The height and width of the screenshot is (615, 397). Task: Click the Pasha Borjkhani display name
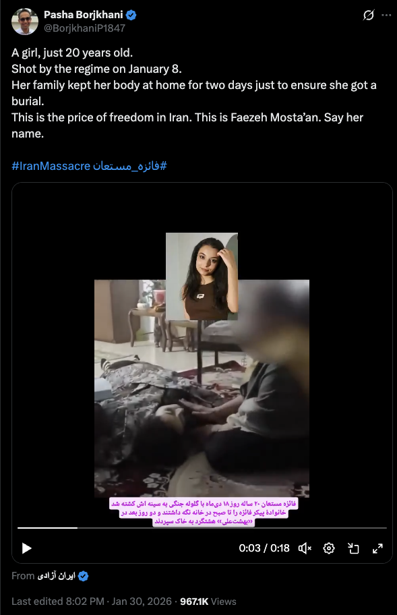(83, 15)
